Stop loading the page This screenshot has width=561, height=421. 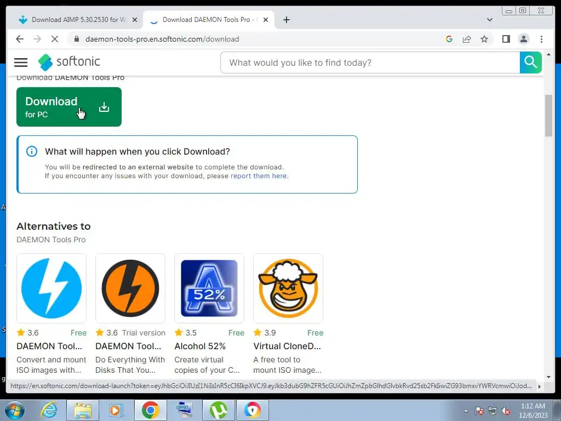pos(55,39)
